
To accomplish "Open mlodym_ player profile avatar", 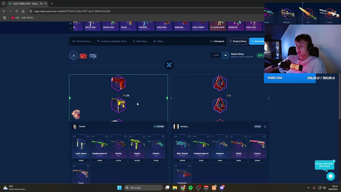I will coord(176,127).
